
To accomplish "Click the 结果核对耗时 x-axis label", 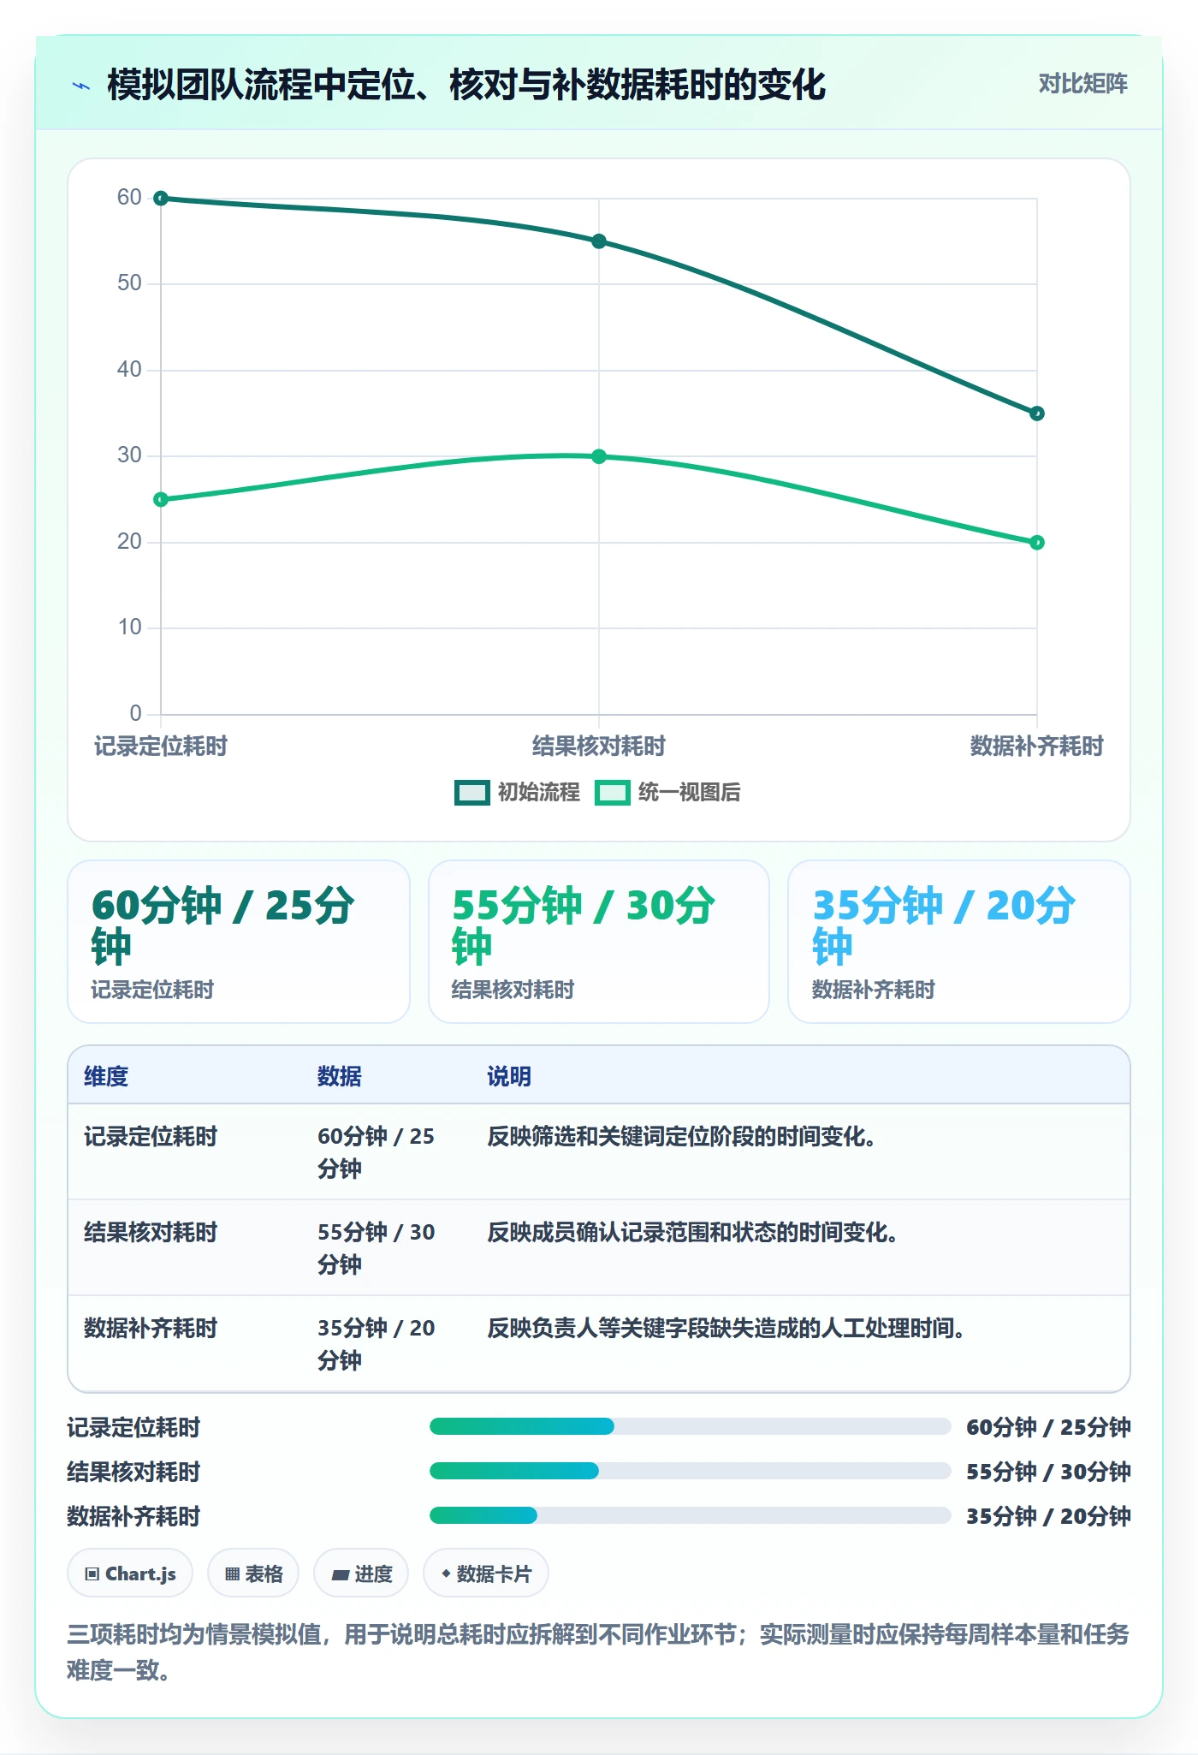I will pos(599,746).
